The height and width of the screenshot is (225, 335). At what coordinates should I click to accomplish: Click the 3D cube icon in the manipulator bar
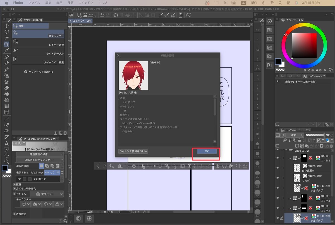134,166
